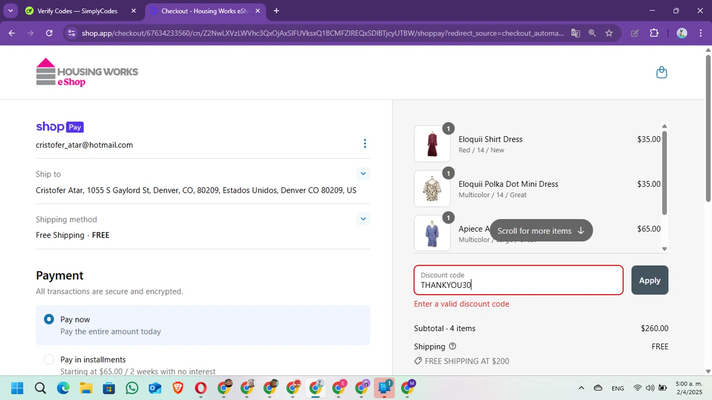Image resolution: width=712 pixels, height=400 pixels.
Task: Reload the checkout page
Action: click(x=49, y=33)
